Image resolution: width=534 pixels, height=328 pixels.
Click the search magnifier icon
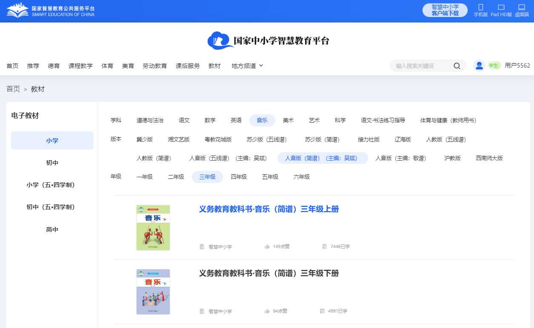(x=457, y=66)
